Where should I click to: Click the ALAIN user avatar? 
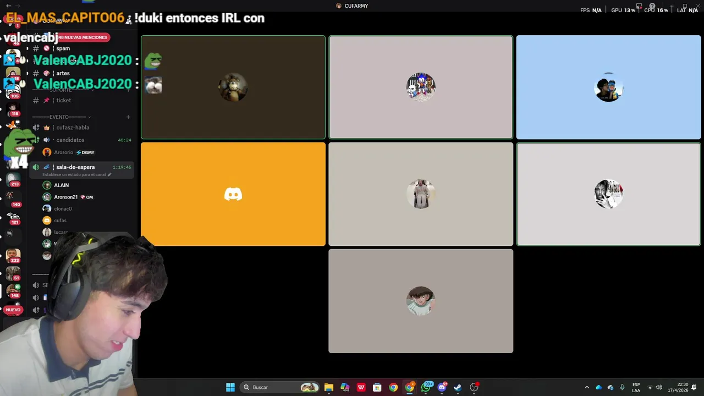tap(47, 185)
